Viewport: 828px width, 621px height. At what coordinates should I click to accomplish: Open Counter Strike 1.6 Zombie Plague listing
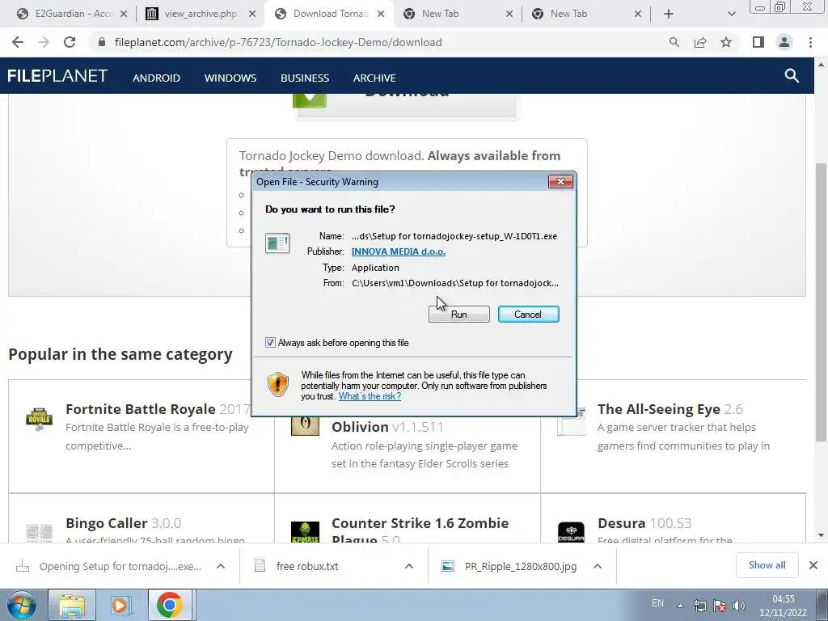pos(420,530)
